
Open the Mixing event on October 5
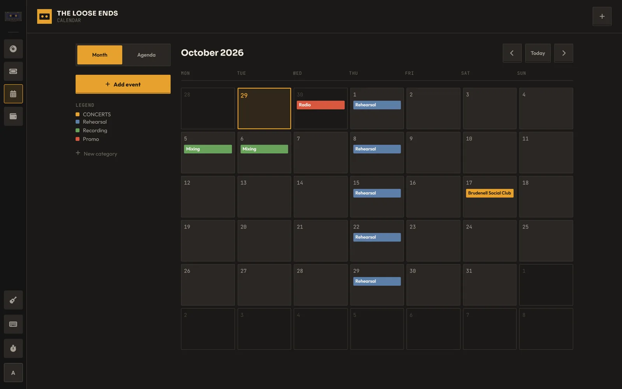pyautogui.click(x=208, y=149)
